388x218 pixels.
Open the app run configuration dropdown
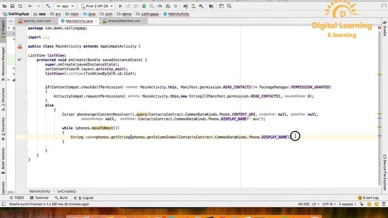click(65, 6)
